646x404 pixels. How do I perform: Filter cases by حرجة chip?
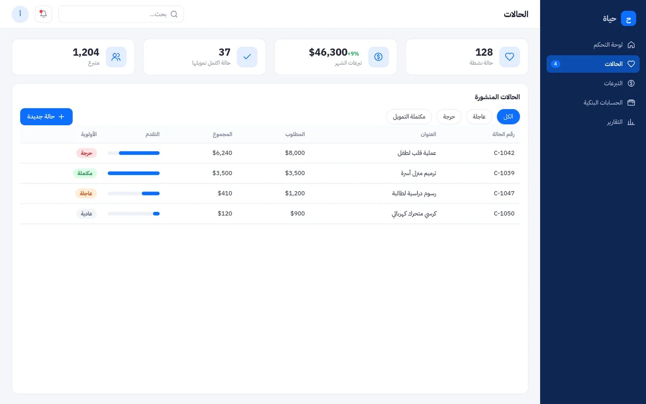449,117
